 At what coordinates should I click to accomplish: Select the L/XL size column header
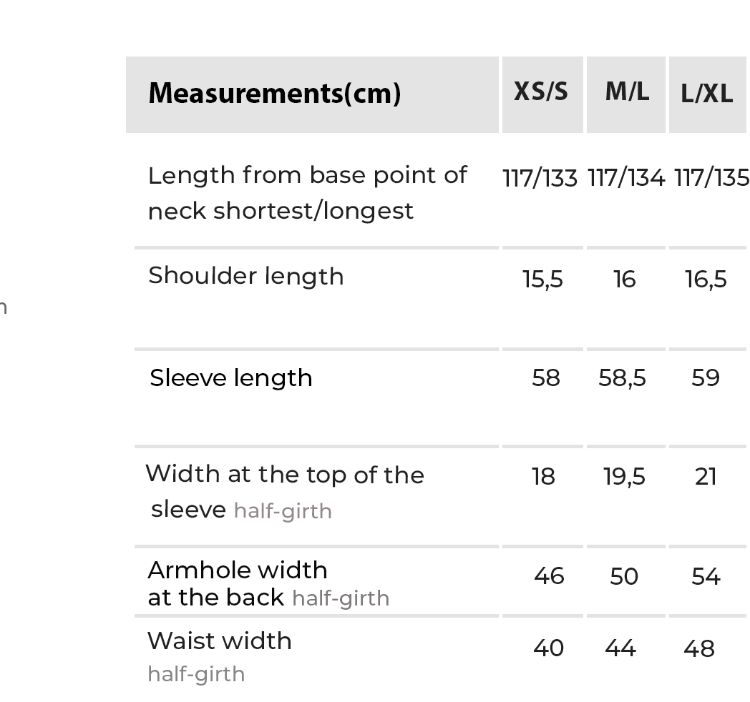coord(707,94)
